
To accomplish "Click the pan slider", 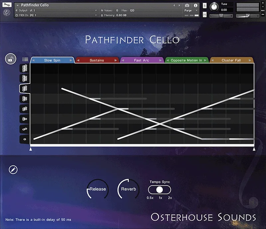I will click(221, 16).
